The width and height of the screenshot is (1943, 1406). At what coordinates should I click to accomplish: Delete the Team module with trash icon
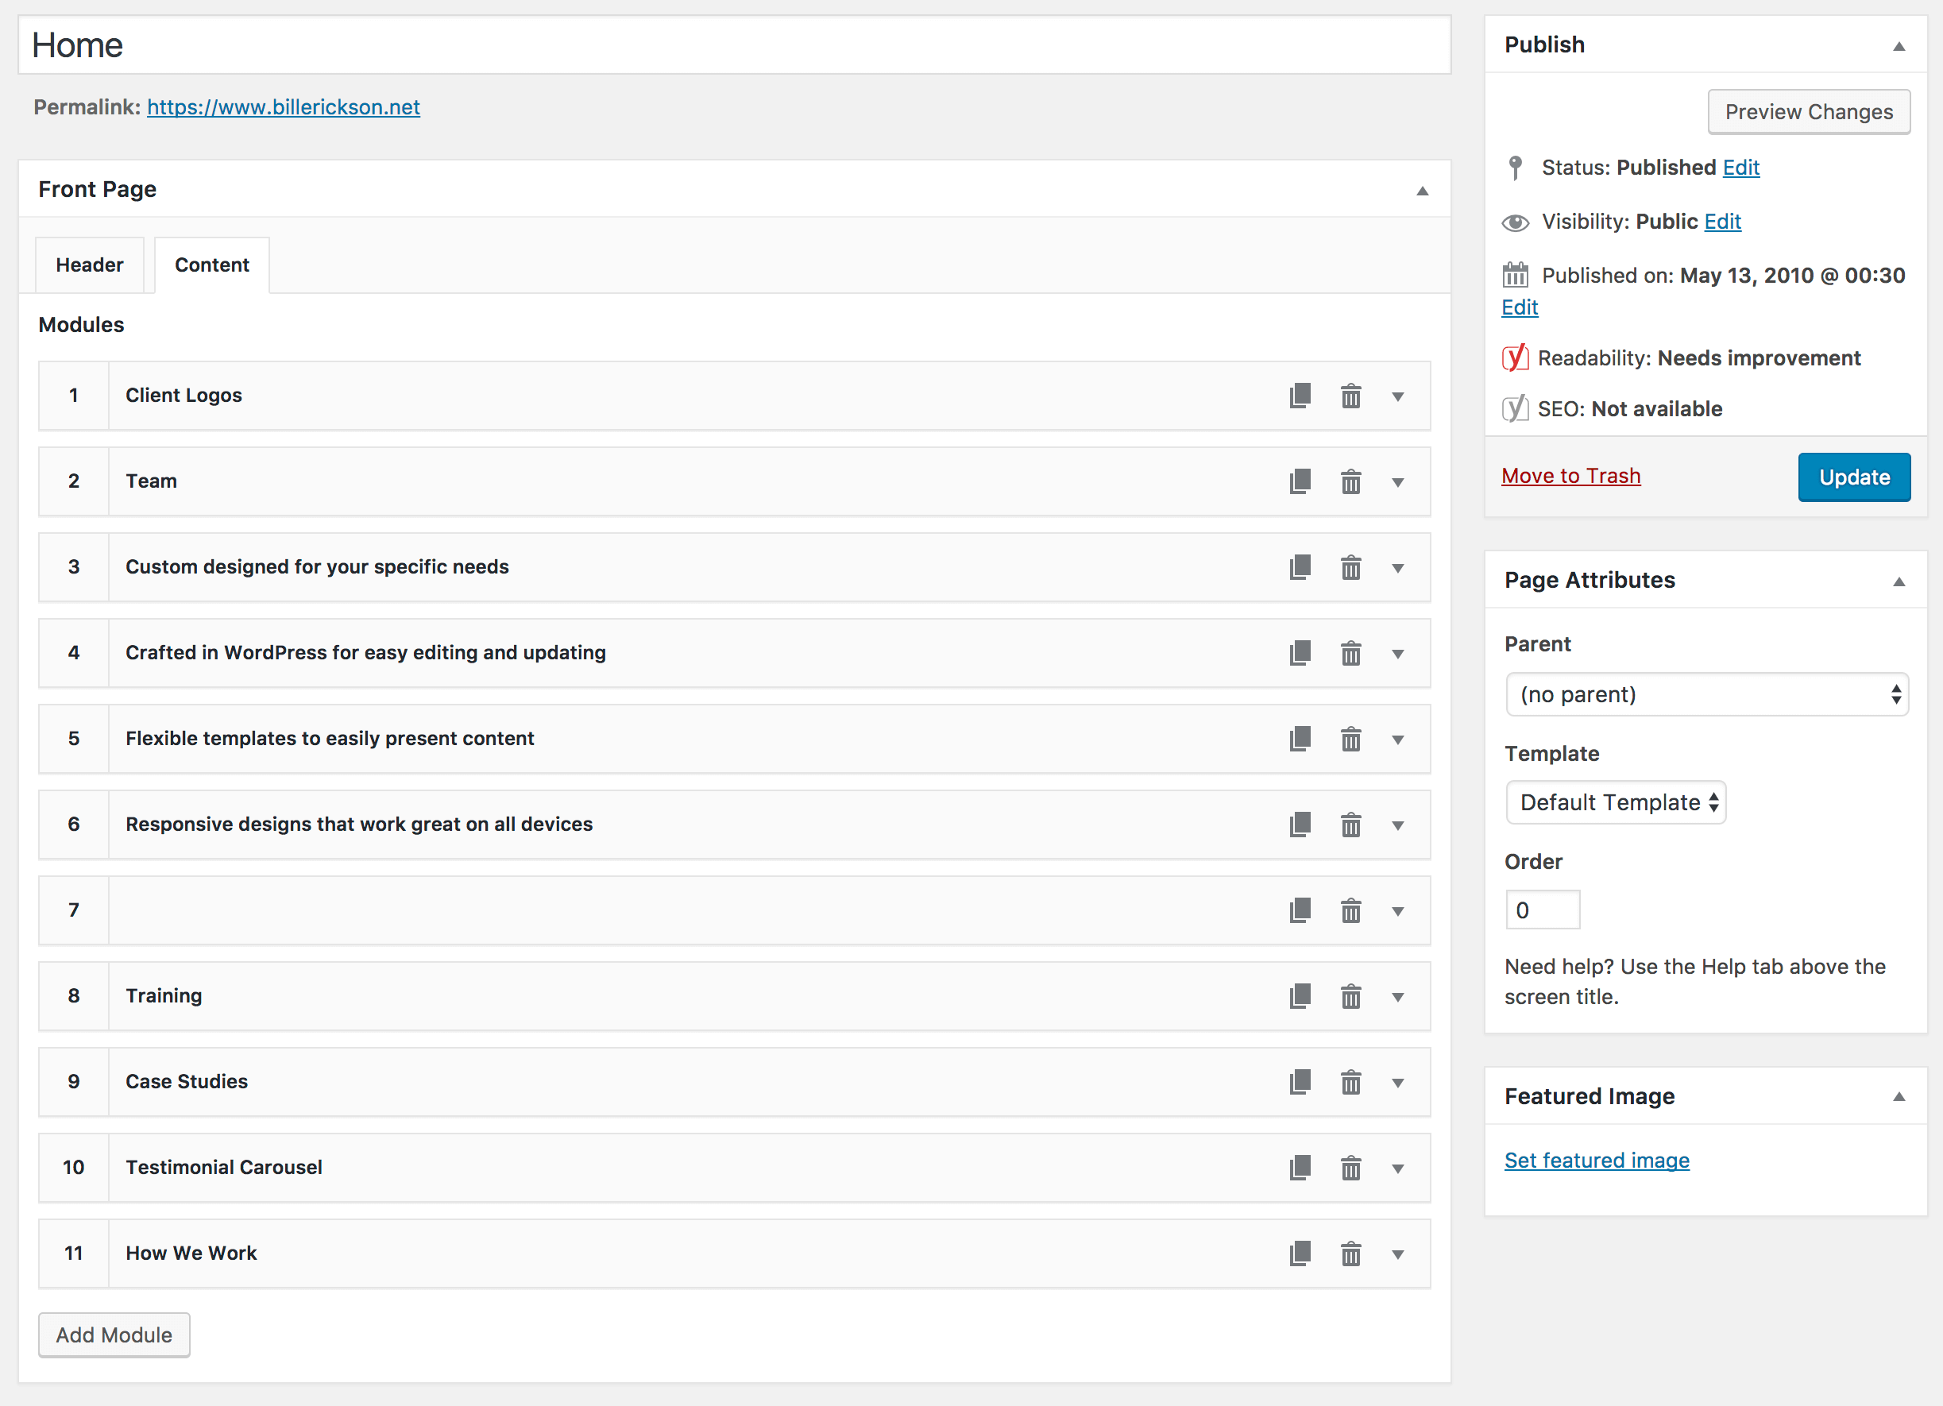point(1350,481)
